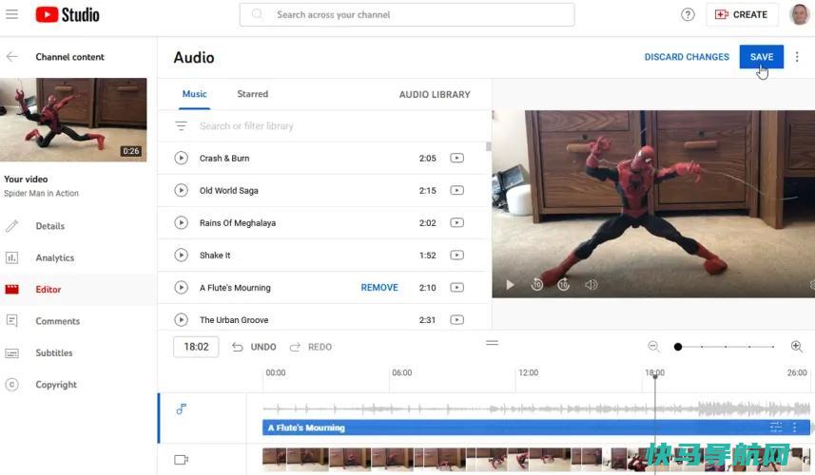Rewind preview by 10 seconds
This screenshot has width=815, height=475.
(537, 284)
